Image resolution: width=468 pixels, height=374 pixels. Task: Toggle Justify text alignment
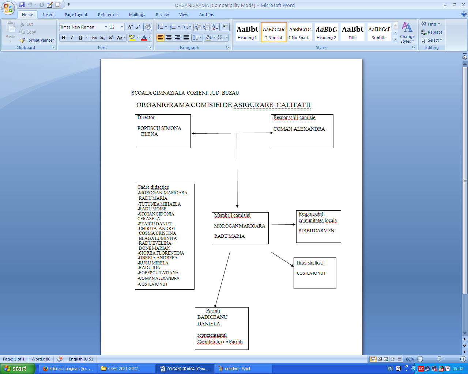click(186, 38)
